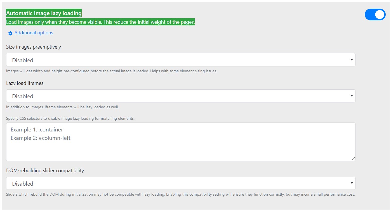The width and height of the screenshot is (391, 211).
Task: Click the 'Images will get width' help text
Action: (111, 71)
